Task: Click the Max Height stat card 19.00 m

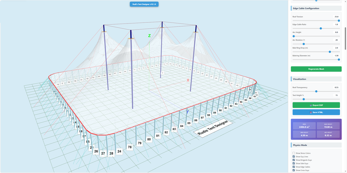Action: tap(328, 126)
